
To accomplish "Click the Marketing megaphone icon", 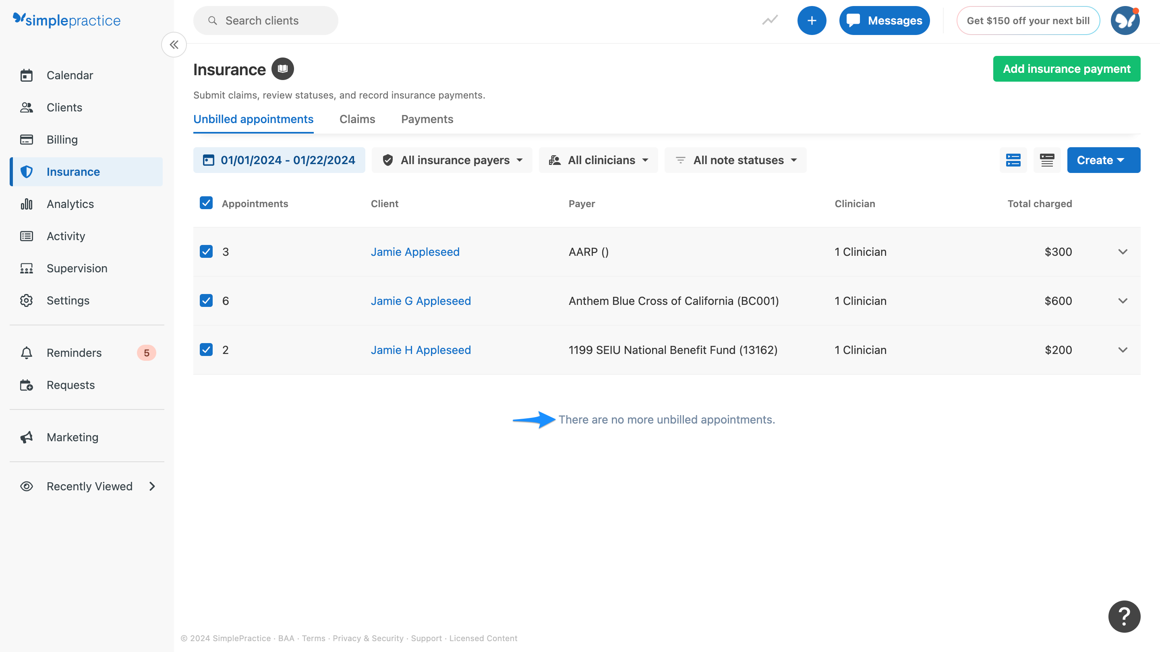I will click(27, 437).
